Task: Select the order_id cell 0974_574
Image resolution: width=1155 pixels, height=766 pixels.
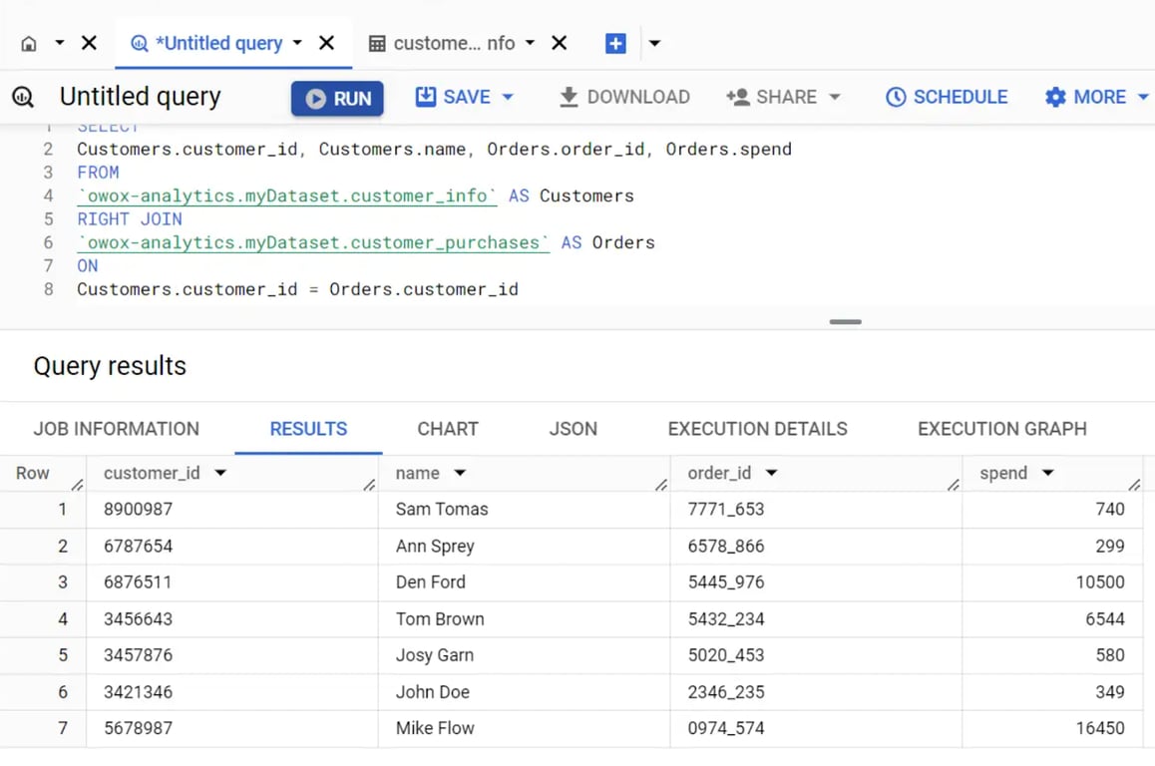Action: (816, 728)
